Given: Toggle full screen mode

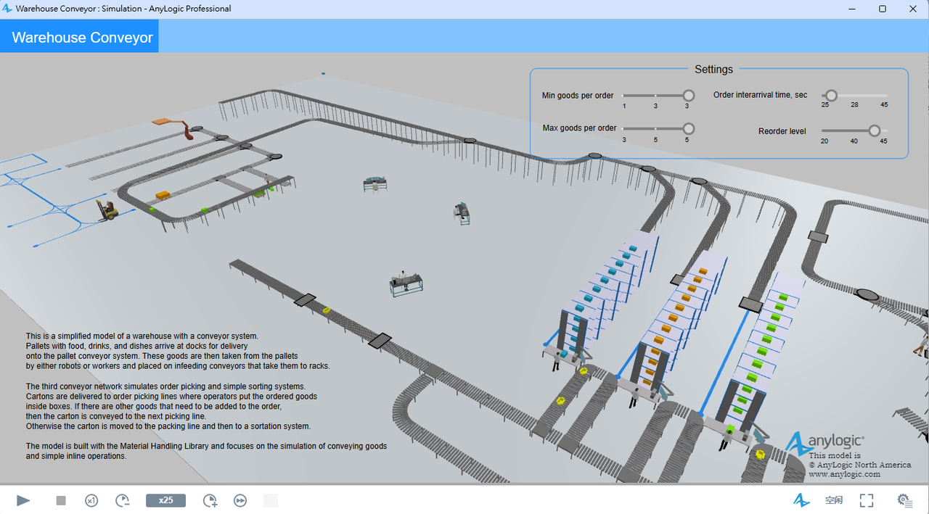Looking at the screenshot, I should point(867,500).
